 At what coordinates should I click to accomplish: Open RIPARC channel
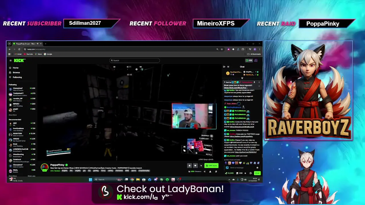click(x=22, y=104)
